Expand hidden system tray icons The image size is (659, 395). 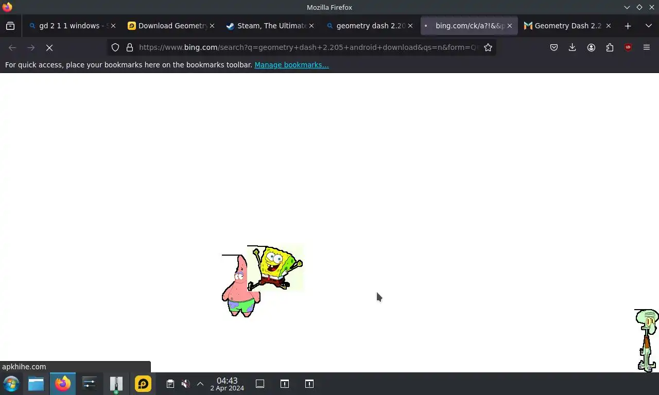200,384
